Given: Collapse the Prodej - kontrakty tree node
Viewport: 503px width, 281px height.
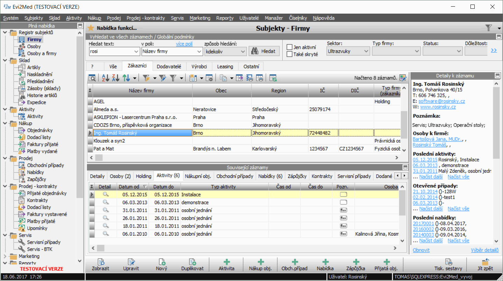Looking at the screenshot, I should tap(5, 186).
